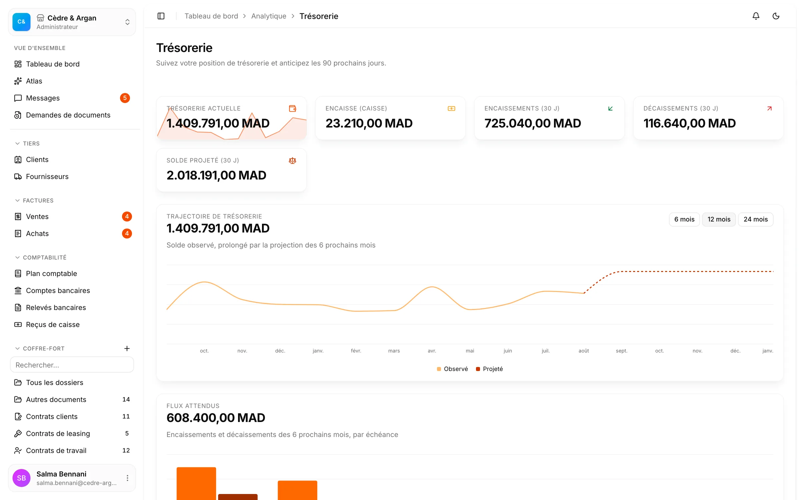
Task: Open the Cèdre & Argan organization switcher
Action: [72, 22]
